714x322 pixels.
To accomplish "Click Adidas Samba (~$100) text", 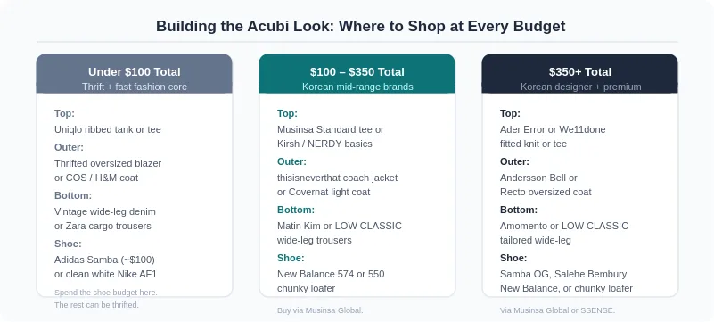I will (104, 260).
